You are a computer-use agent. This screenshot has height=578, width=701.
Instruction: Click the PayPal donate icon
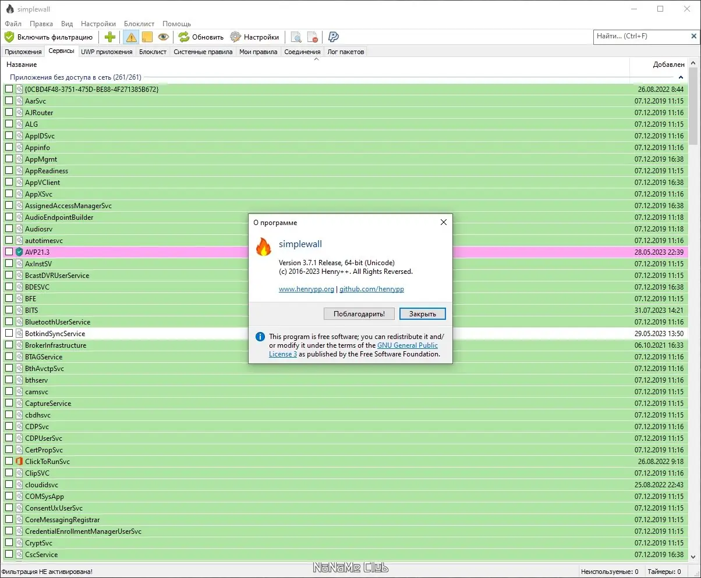tap(334, 37)
